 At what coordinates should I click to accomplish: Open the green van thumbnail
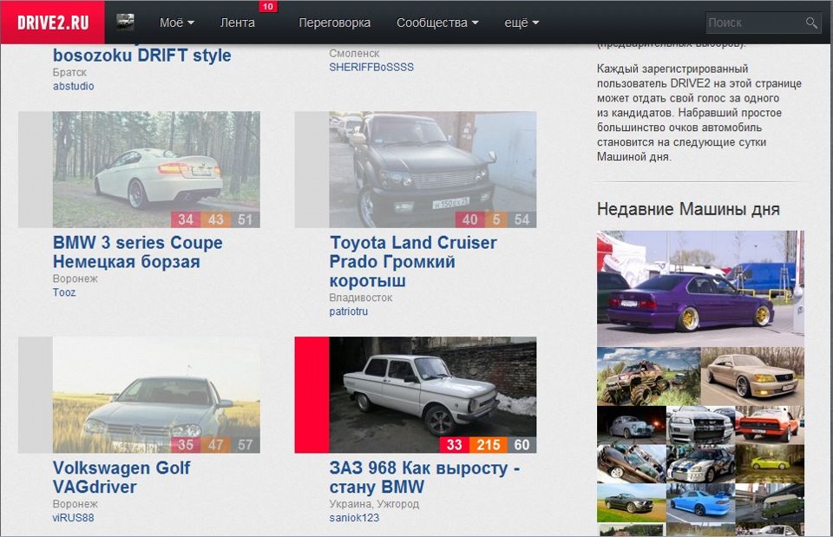pyautogui.click(x=770, y=502)
